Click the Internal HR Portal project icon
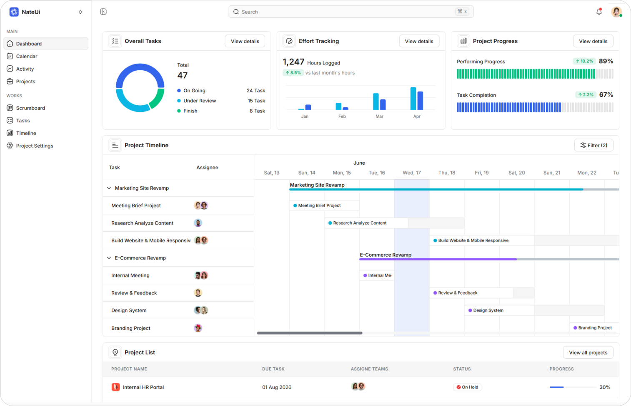 click(x=115, y=387)
